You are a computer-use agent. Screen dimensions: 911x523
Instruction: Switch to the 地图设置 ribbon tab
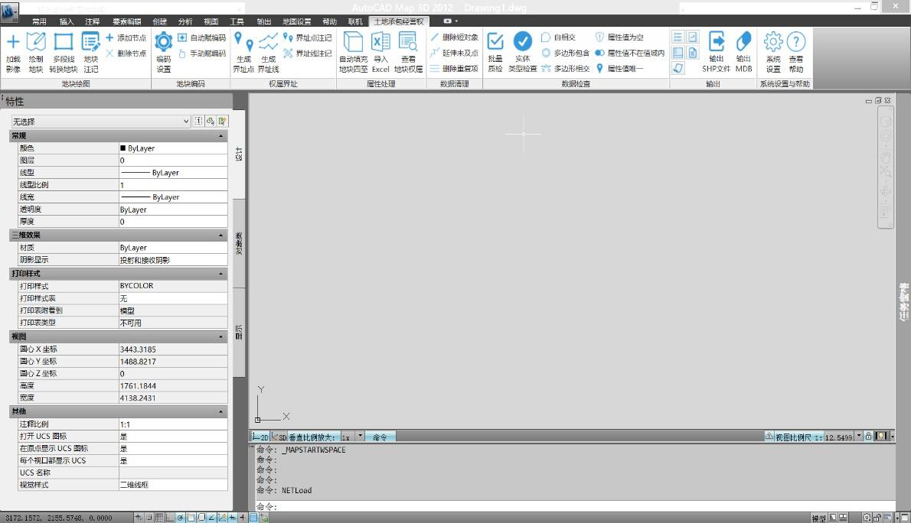(296, 21)
